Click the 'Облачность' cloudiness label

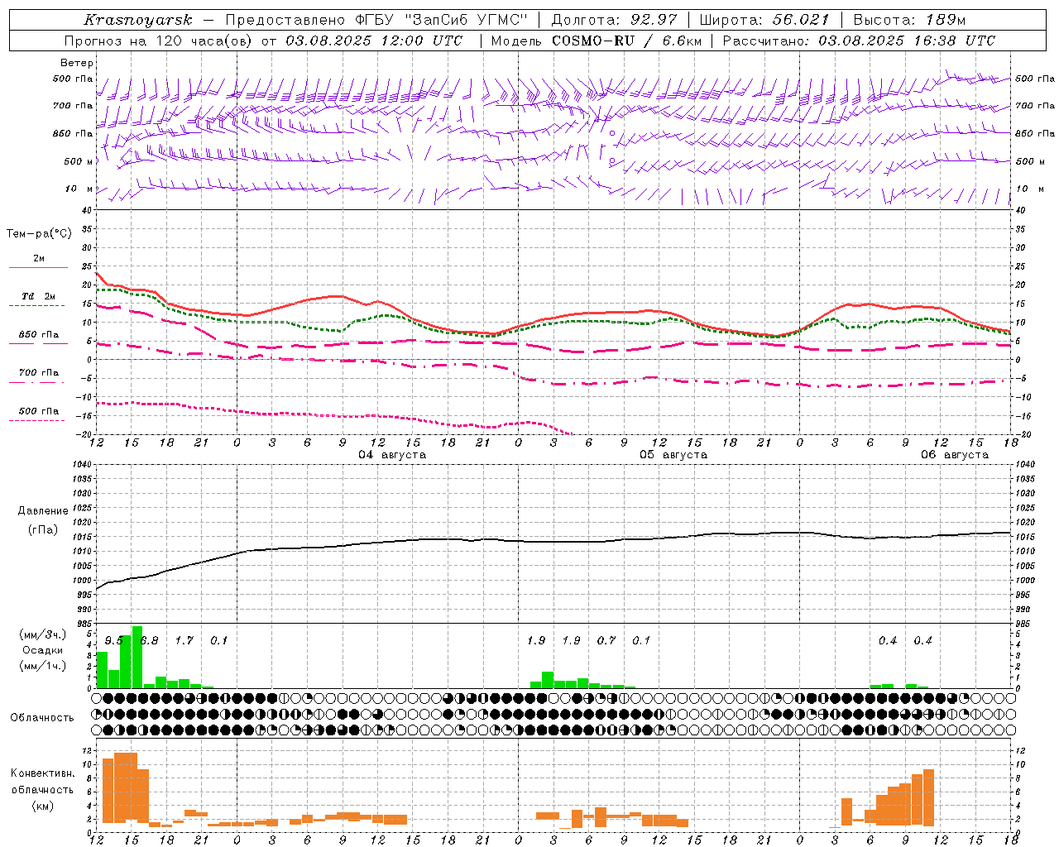(x=42, y=718)
